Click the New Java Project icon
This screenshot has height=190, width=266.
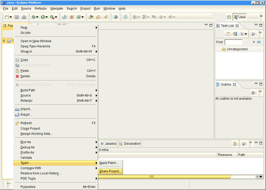click(64, 17)
